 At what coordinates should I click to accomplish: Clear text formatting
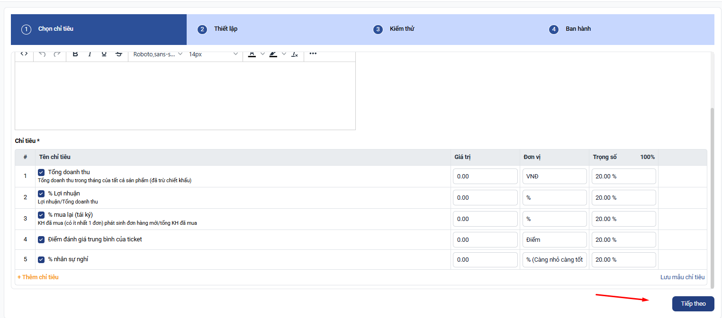pyautogui.click(x=294, y=54)
